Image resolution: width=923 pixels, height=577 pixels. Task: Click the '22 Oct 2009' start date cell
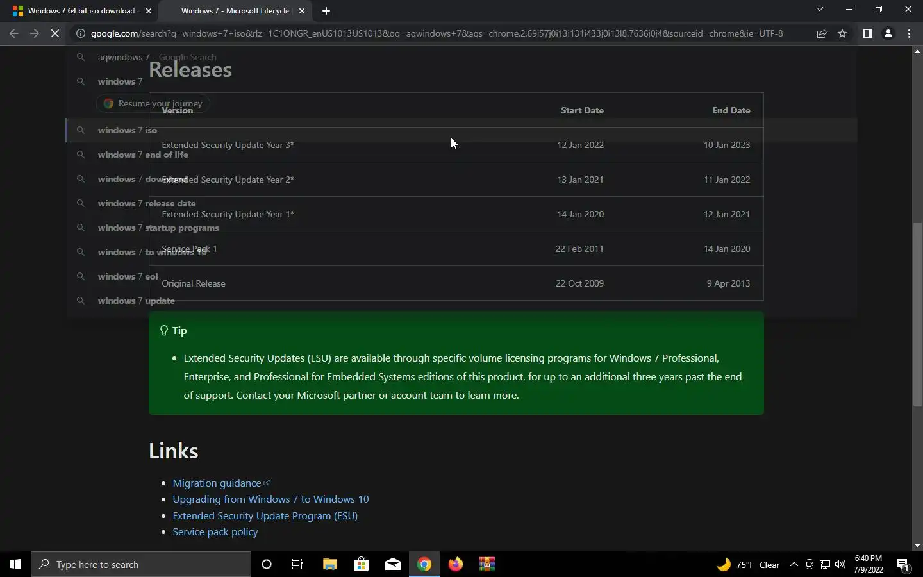[x=579, y=283]
